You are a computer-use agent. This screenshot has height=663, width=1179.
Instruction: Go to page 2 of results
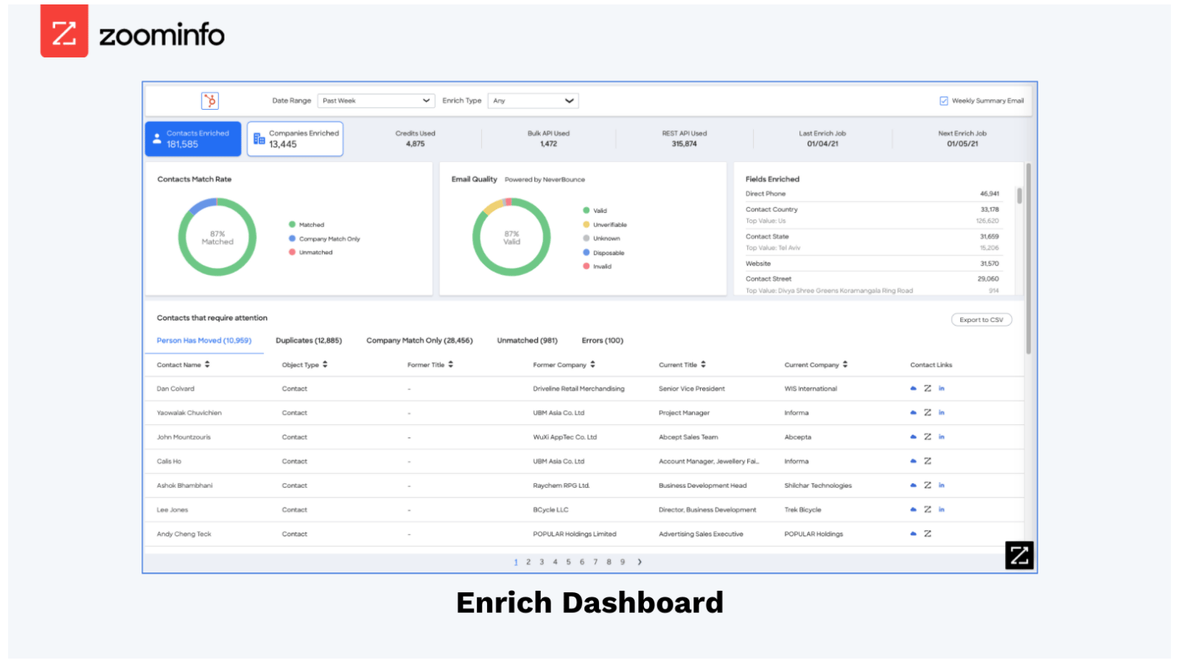pos(528,562)
